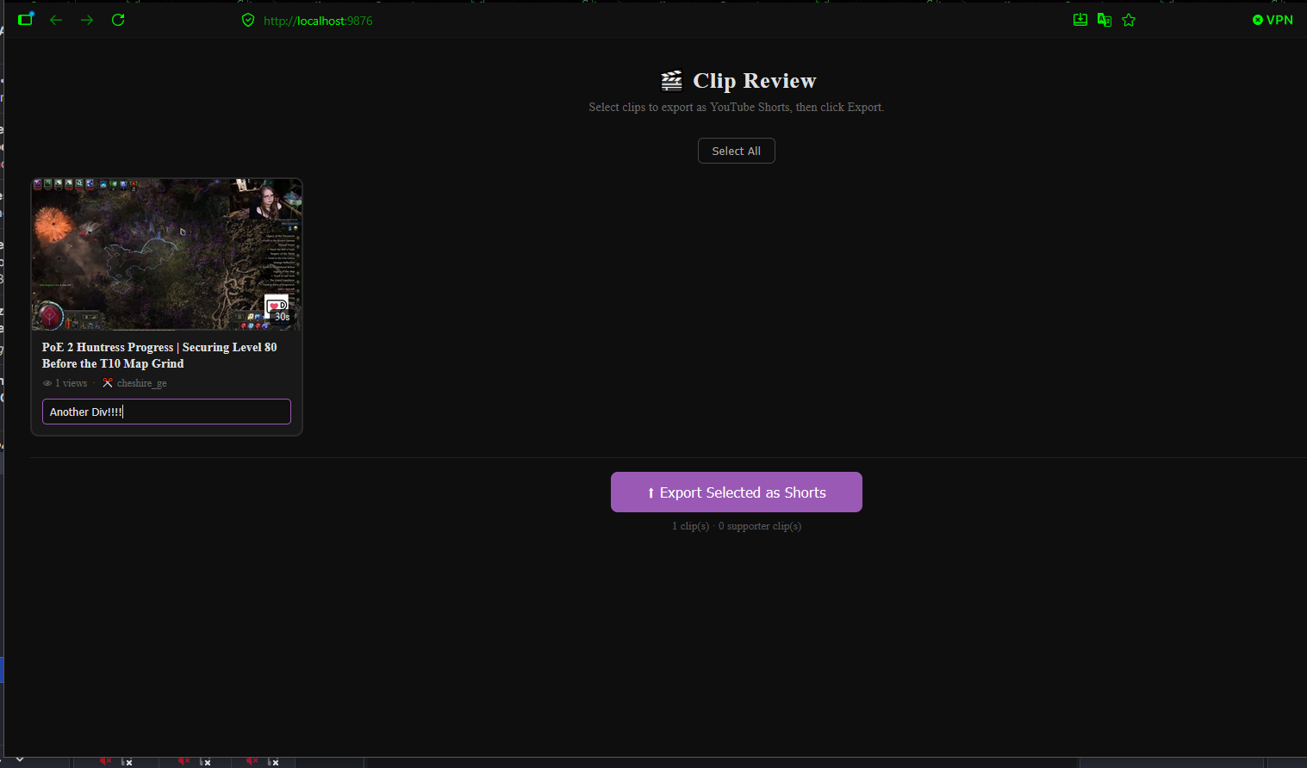
Task: Click the scissors clipper icon
Action: pos(108,383)
